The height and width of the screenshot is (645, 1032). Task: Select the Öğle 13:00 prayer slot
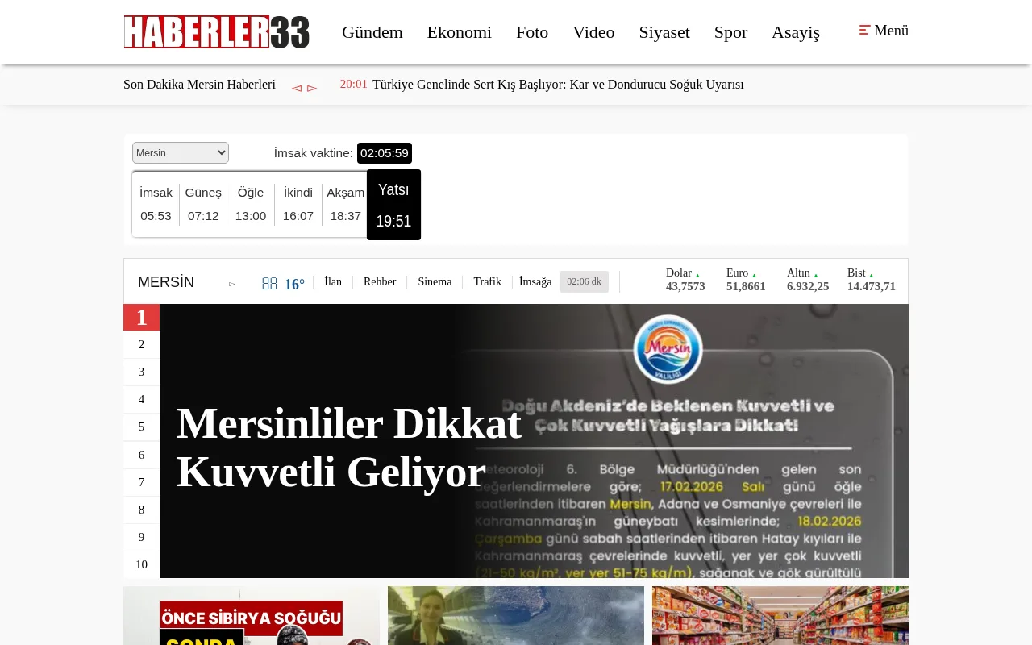250,203
